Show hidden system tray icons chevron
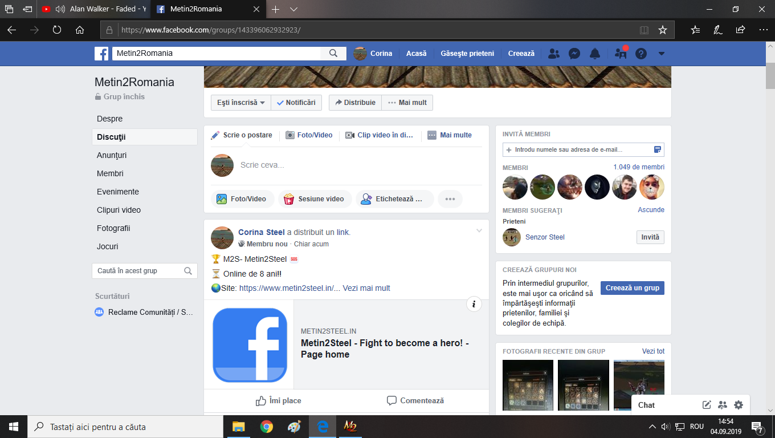775x438 pixels. [x=652, y=427]
